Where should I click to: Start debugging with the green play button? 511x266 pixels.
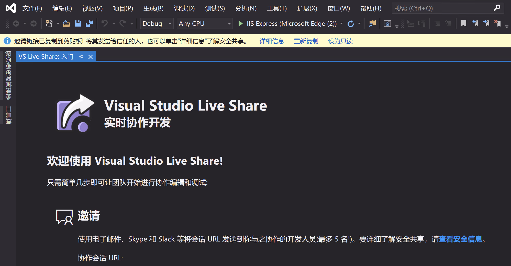point(240,24)
